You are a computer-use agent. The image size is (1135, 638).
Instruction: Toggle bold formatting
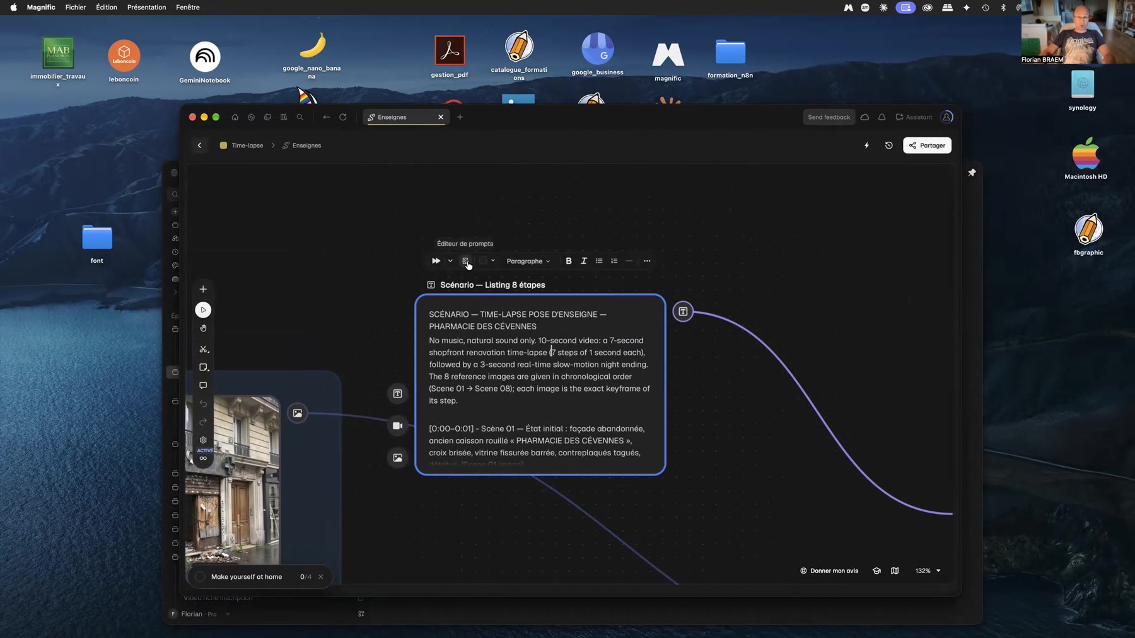(x=569, y=261)
